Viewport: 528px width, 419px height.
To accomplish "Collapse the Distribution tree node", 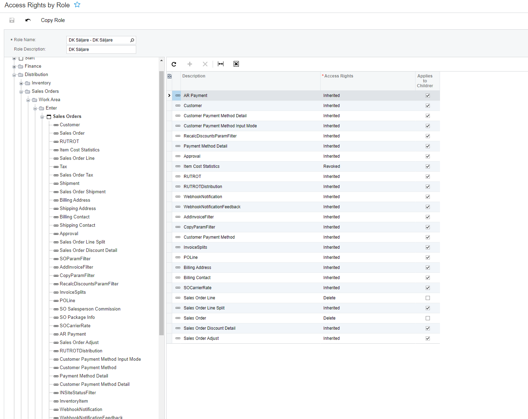I will click(14, 75).
